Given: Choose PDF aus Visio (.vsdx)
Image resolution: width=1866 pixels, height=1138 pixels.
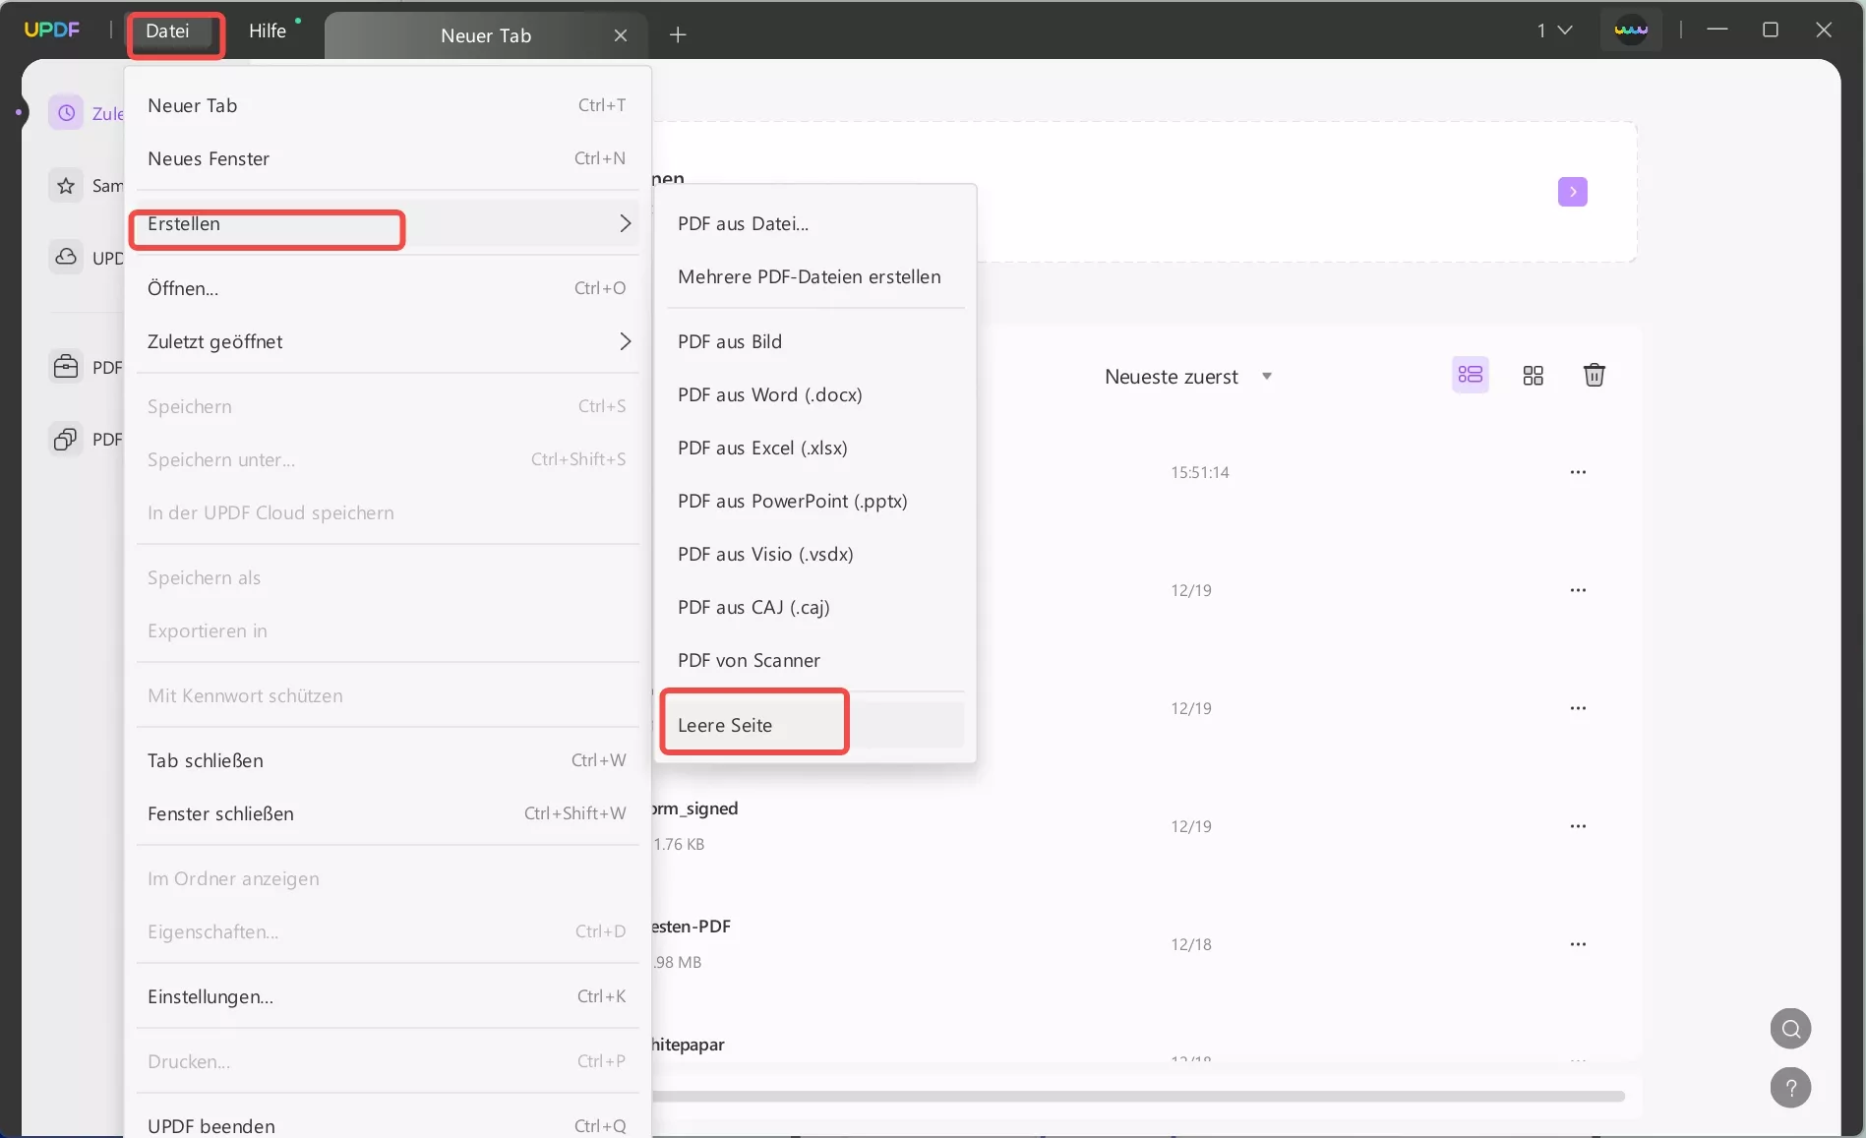Looking at the screenshot, I should coord(814,554).
